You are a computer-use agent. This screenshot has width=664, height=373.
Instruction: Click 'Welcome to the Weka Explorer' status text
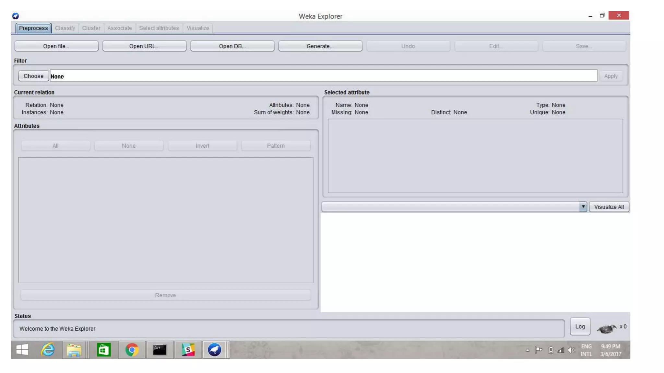[57, 329]
